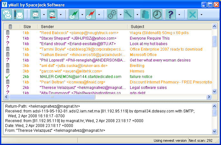Screen dimensions: 221x145
Task: Click the red lightning mail icon
Action: [x=91, y=15]
